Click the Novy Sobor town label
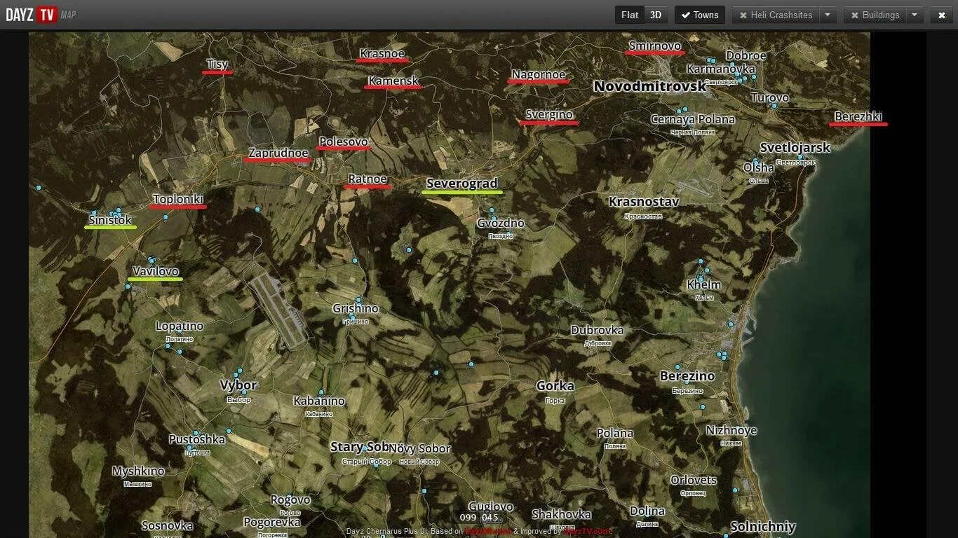Image resolution: width=958 pixels, height=538 pixels. coord(419,448)
